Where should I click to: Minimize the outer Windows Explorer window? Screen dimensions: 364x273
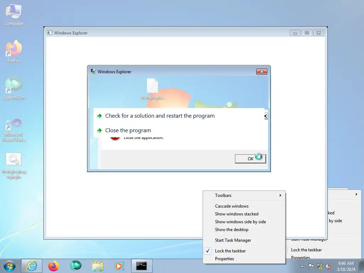click(x=295, y=33)
